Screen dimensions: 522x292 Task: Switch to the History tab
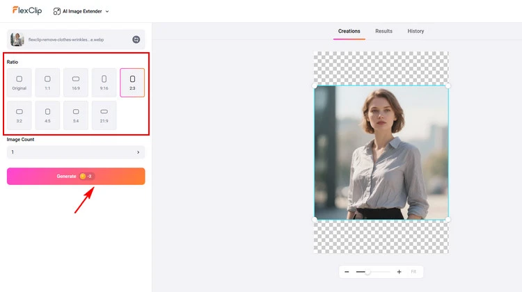pos(416,31)
